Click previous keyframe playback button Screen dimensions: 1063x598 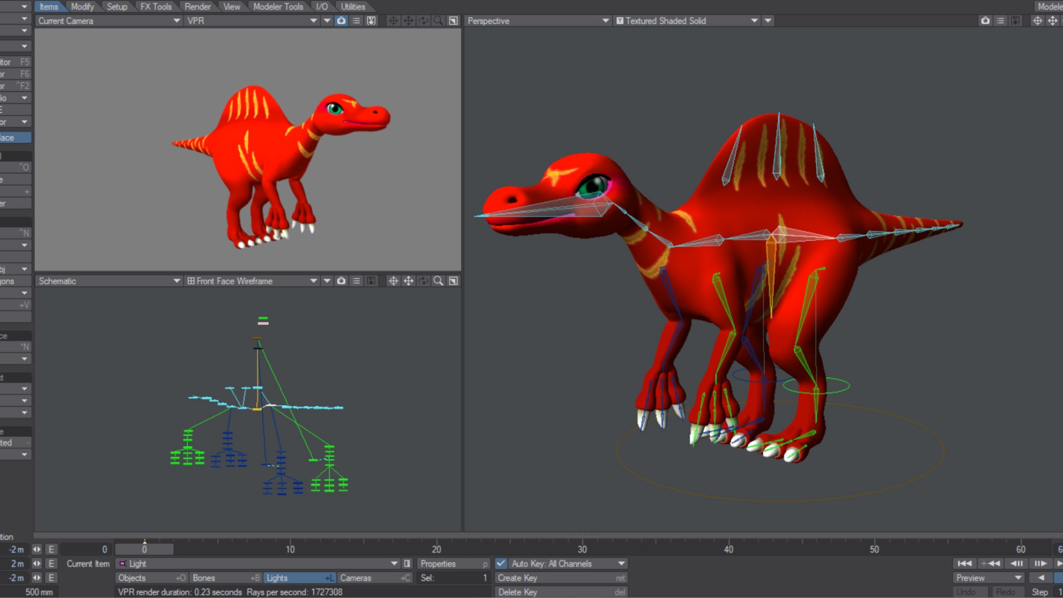(990, 564)
